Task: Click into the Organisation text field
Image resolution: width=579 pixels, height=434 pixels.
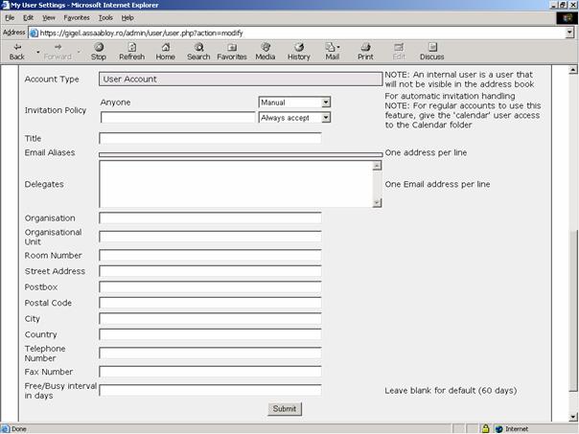Action: [x=210, y=218]
